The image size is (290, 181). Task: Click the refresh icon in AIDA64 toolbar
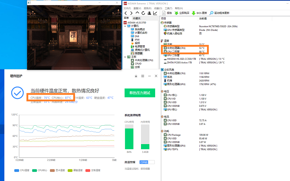pos(143,13)
